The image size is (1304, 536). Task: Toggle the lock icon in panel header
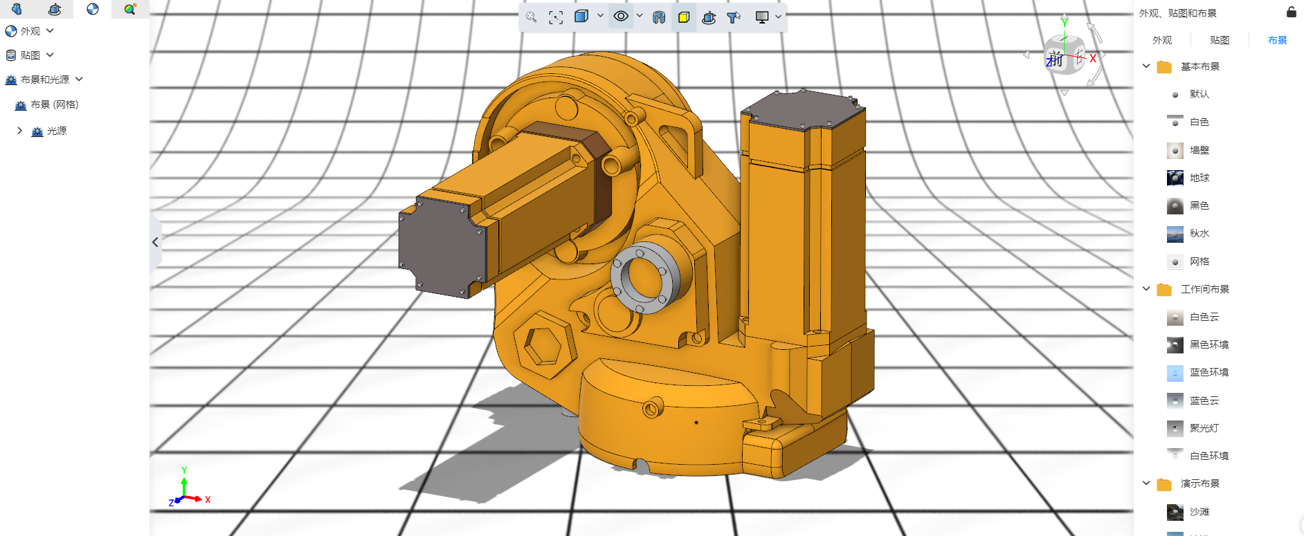pyautogui.click(x=1291, y=12)
